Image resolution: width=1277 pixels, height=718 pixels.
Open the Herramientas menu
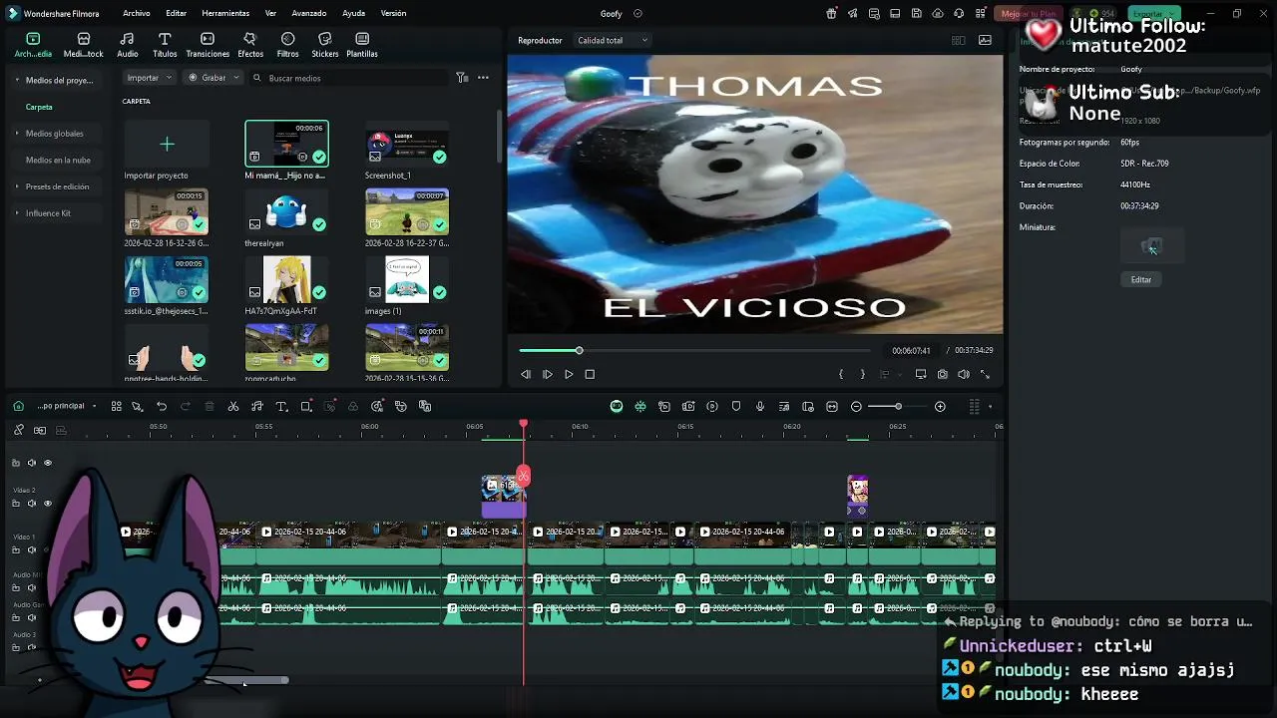pos(225,14)
